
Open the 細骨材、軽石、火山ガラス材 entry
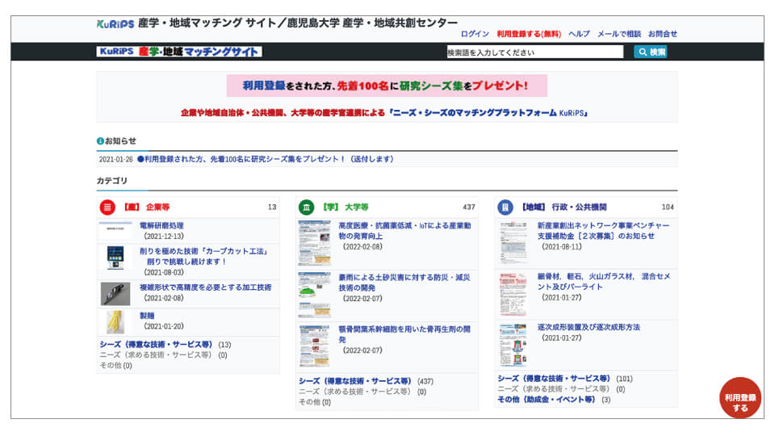point(604,281)
